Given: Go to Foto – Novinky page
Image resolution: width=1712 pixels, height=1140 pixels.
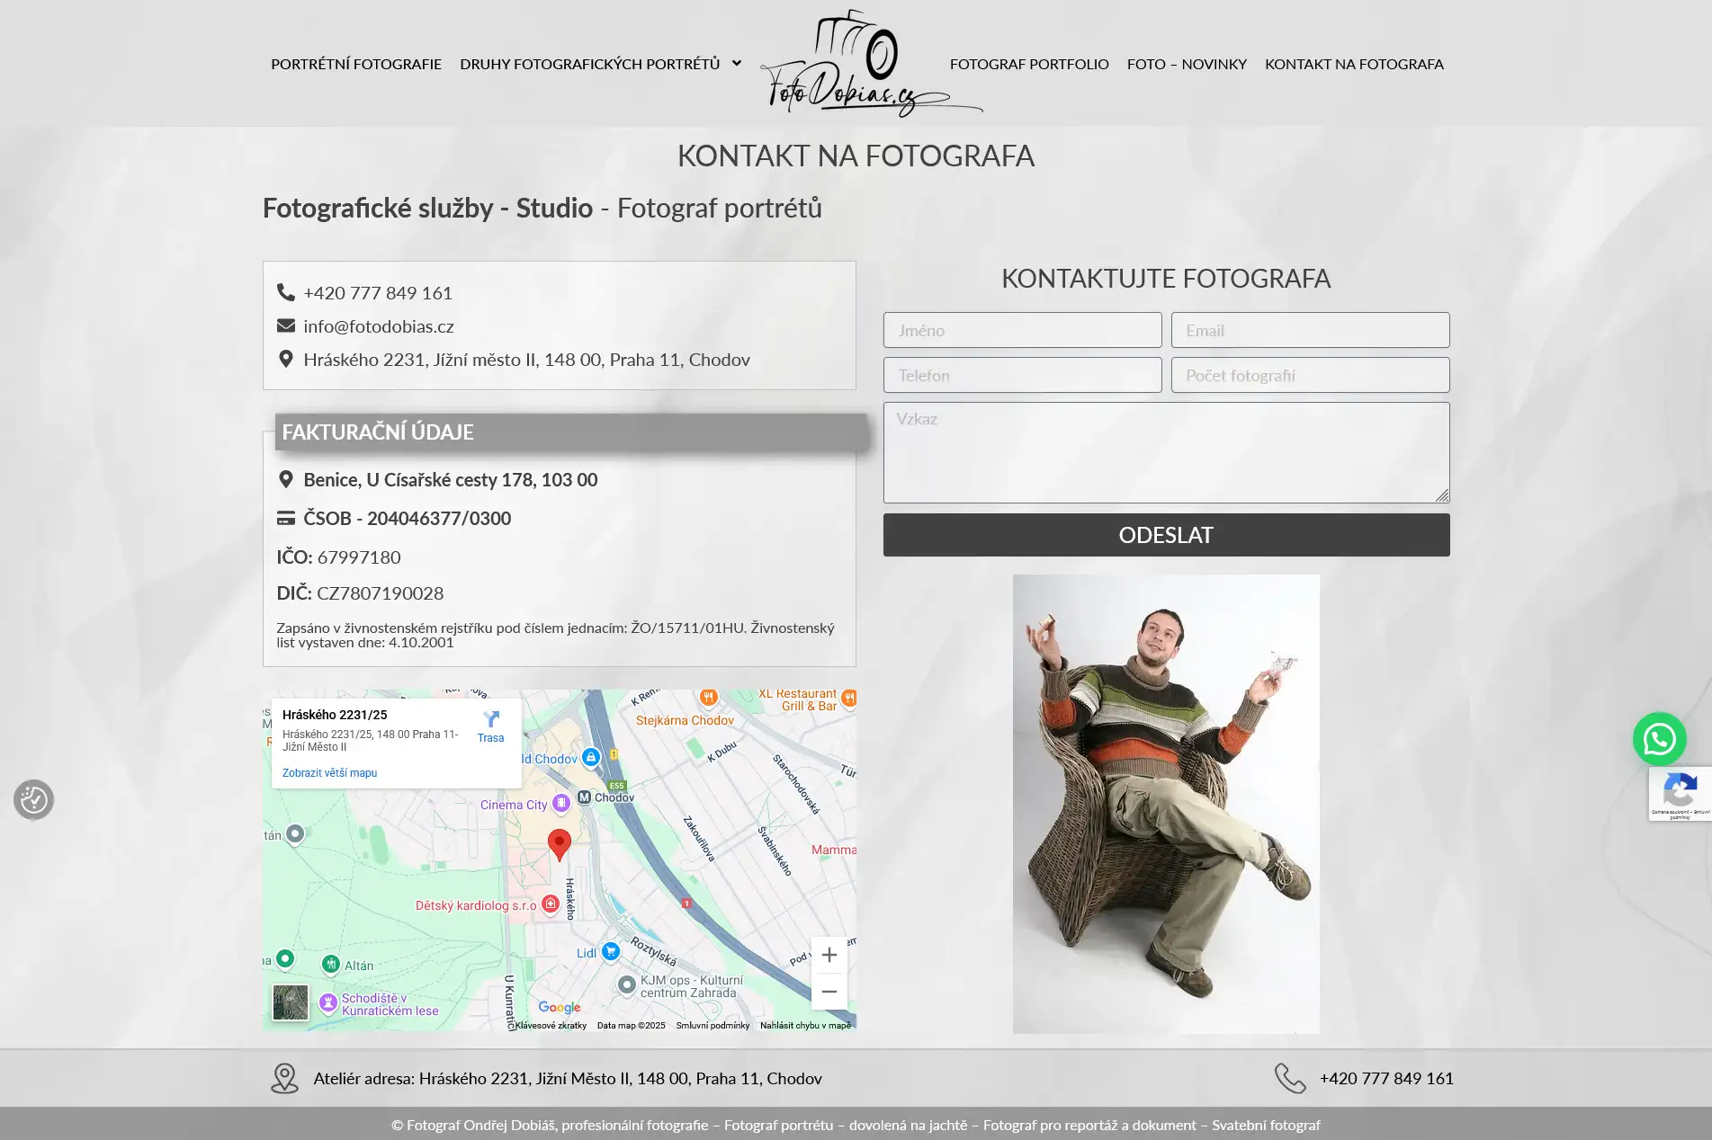Looking at the screenshot, I should [x=1187, y=64].
